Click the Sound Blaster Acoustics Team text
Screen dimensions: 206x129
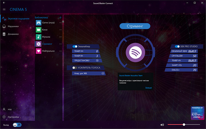[131, 76]
